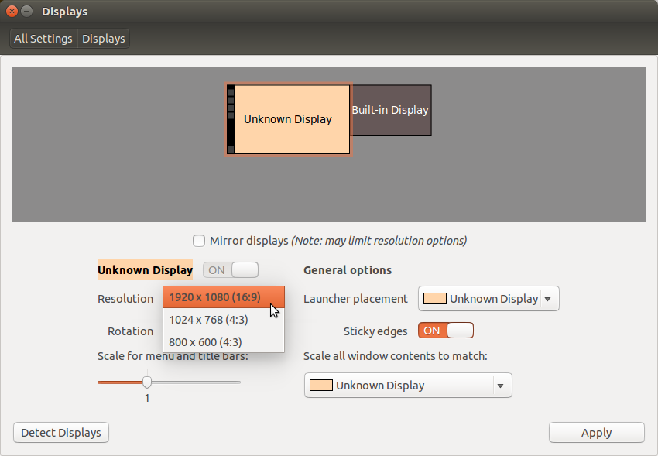Open the Launcher placement dropdown arrow
This screenshot has height=456, width=658.
pos(548,299)
